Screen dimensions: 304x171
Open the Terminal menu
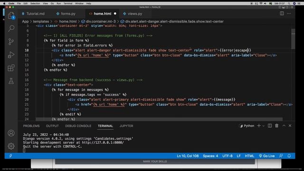coord(68,3)
